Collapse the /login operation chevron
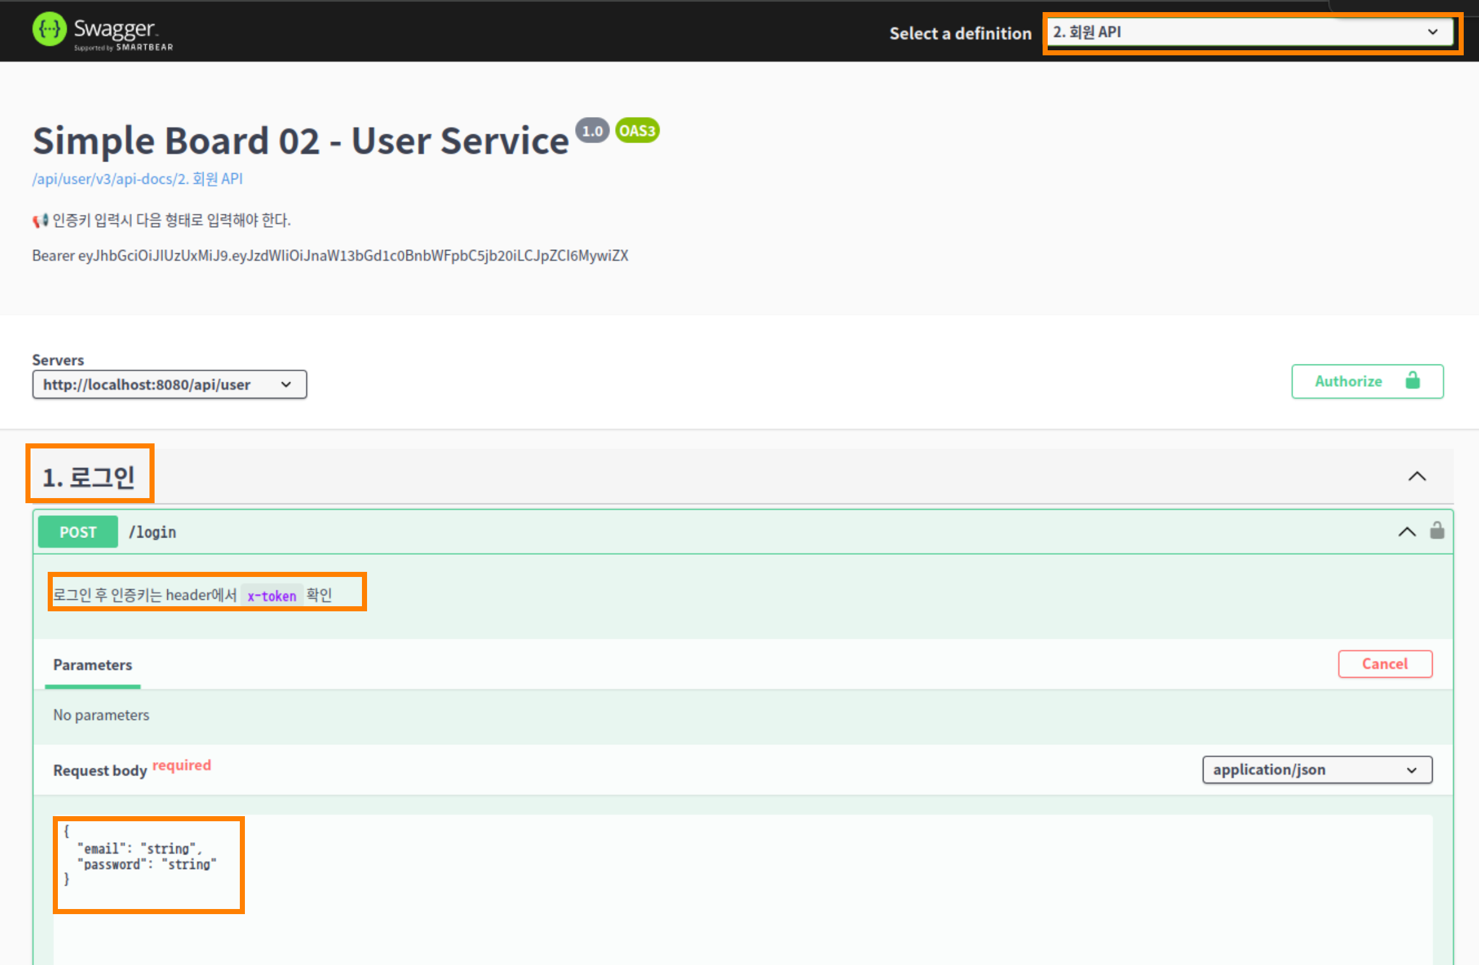Screen dimensions: 1479x965 click(x=1406, y=532)
